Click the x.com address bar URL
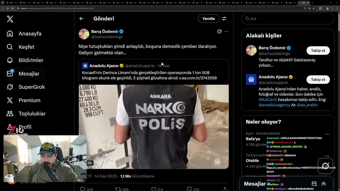The image size is (340, 191). click(57, 8)
